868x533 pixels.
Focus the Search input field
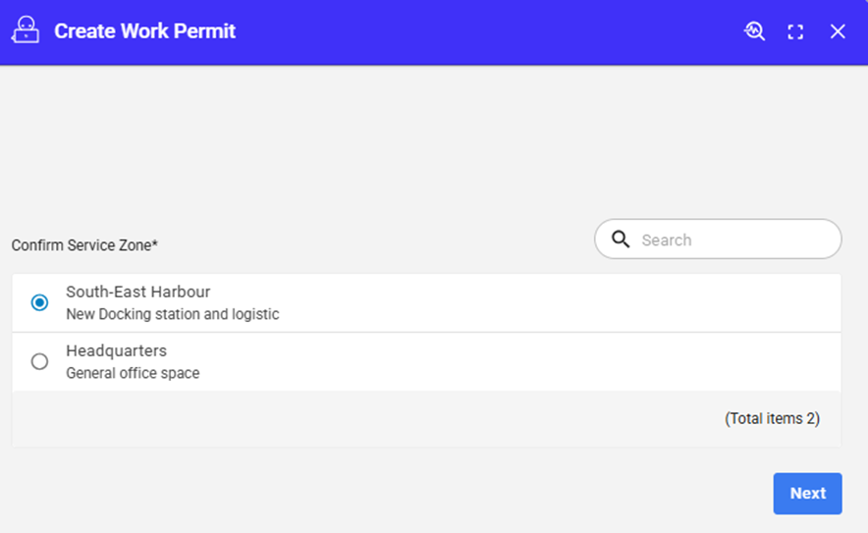coord(736,240)
